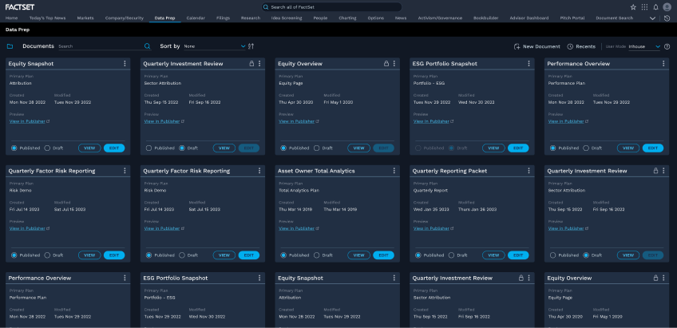Go to the People tab
Viewport: 677px width, 328px height.
[x=320, y=18]
